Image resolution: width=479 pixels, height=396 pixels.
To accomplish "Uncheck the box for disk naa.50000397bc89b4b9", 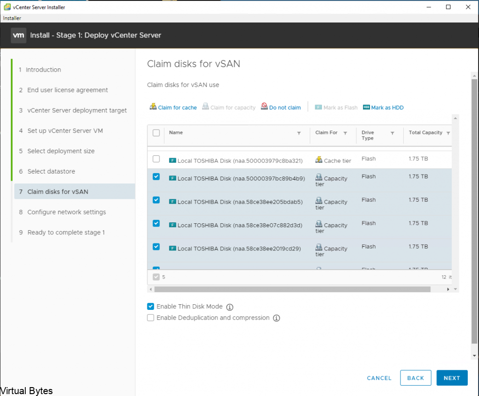I will pyautogui.click(x=156, y=176).
